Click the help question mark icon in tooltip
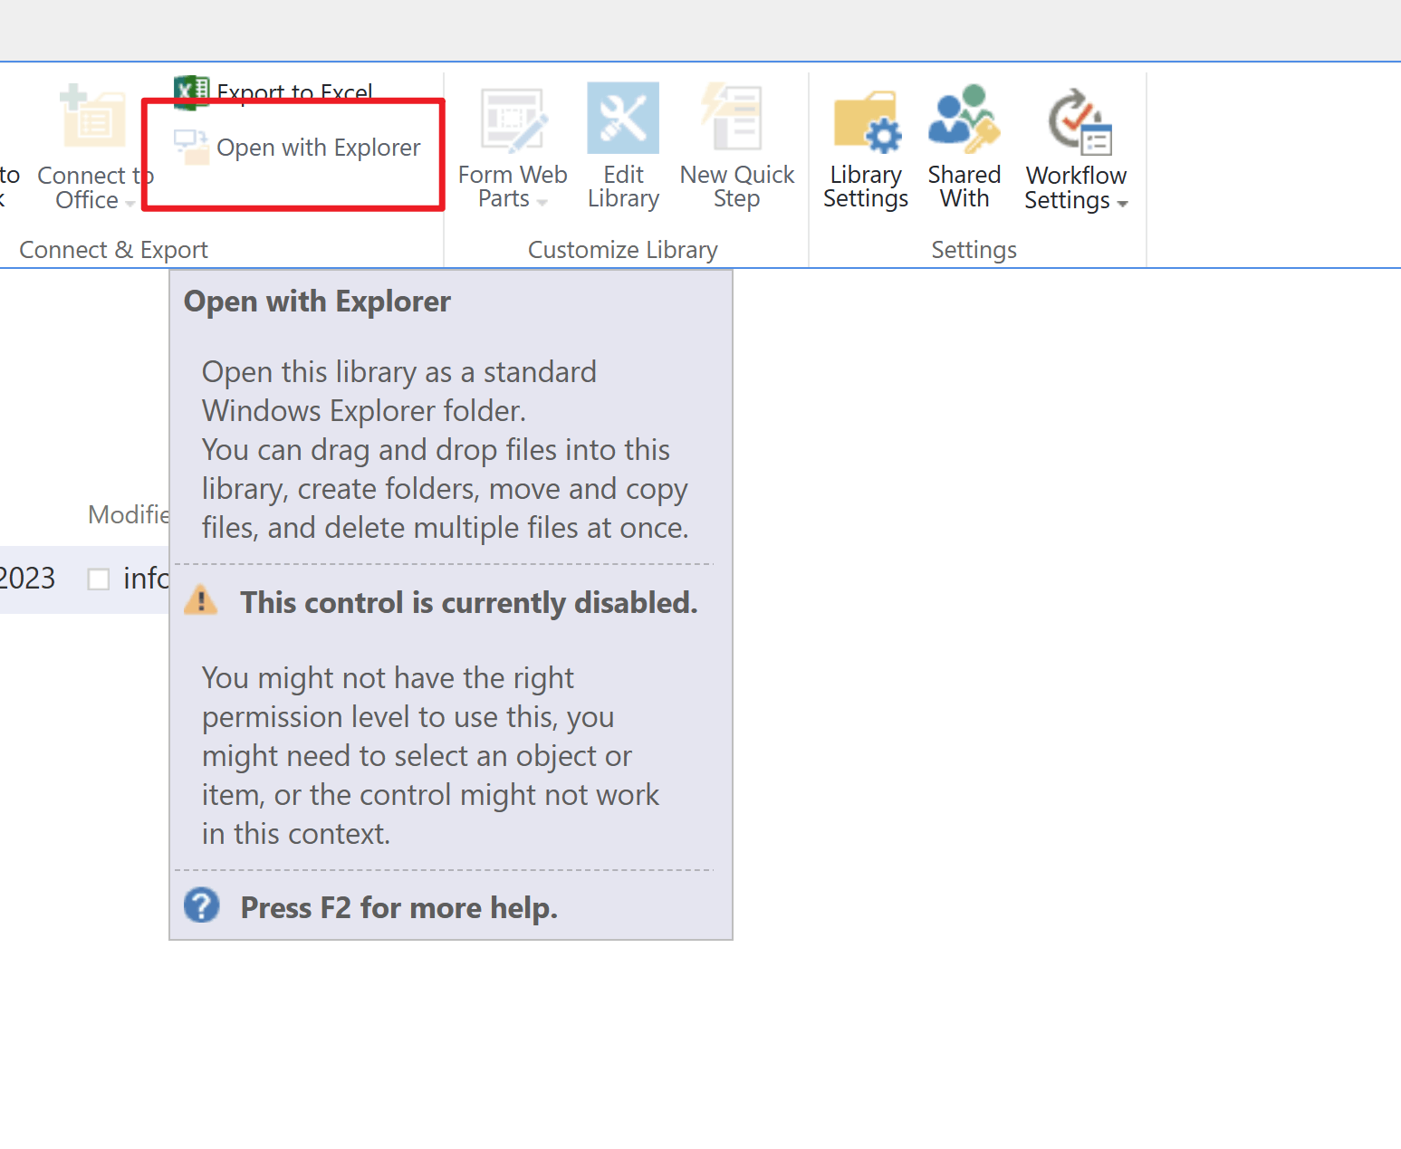1401x1149 pixels. click(202, 905)
